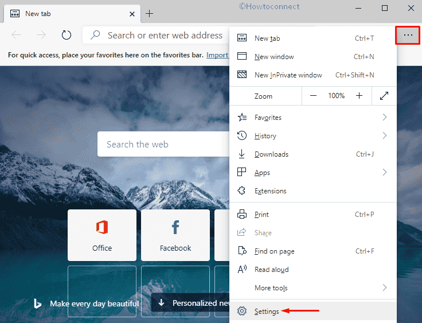Zoom out with the minus button

(313, 96)
